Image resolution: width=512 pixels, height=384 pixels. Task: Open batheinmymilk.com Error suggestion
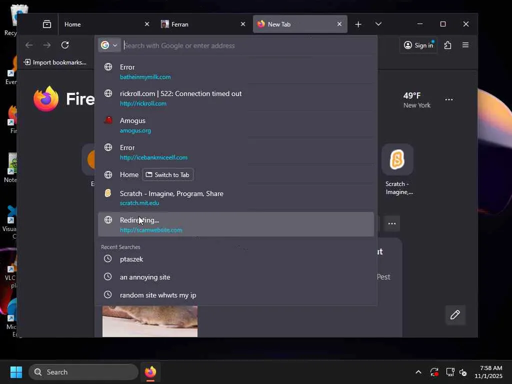[x=236, y=72]
